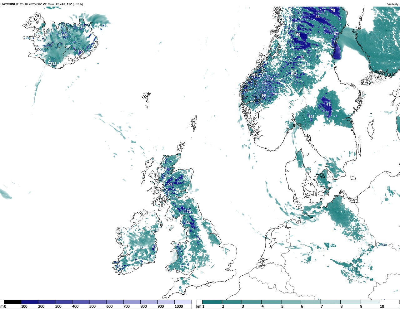Select the darkest teal 1–2 km swatch
The image size is (400, 309).
212,302
